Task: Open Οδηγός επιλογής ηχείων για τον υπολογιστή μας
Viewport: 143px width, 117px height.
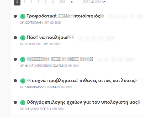Action: 83,102
